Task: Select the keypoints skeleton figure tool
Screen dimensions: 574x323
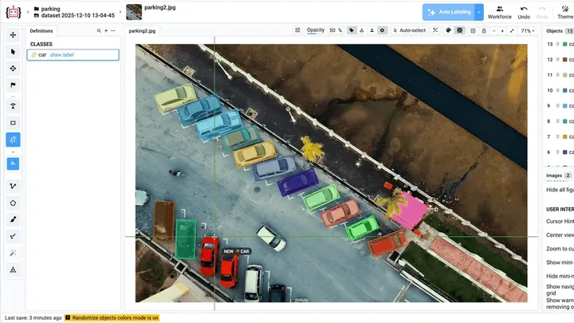Action: pos(14,106)
